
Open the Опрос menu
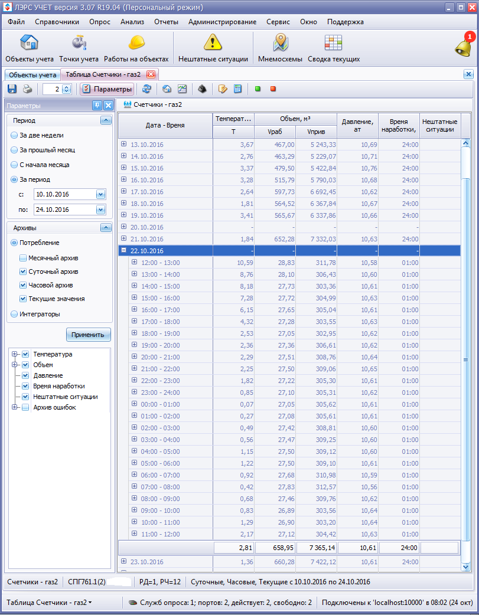tap(100, 22)
